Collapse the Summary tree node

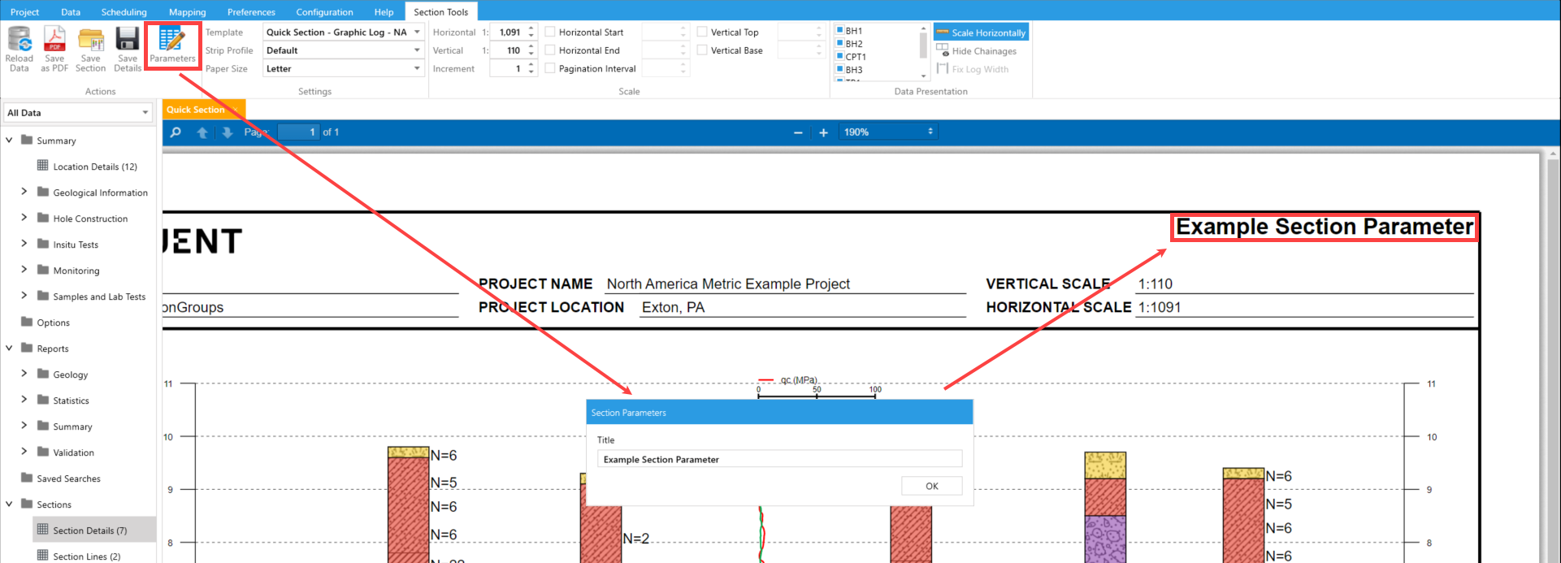click(x=9, y=140)
